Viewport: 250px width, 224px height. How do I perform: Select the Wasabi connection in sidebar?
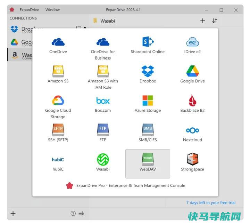20,55
